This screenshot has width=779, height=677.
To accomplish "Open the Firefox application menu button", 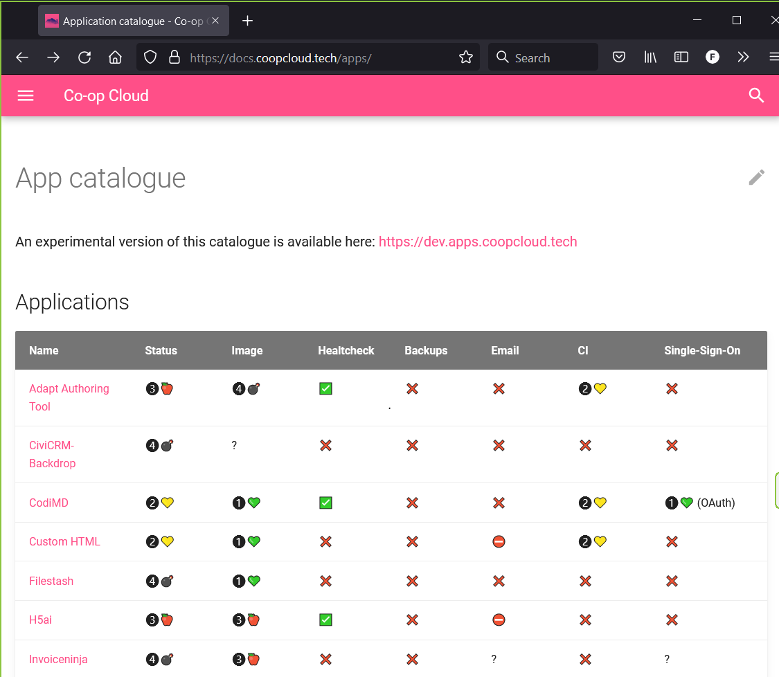I will (773, 57).
